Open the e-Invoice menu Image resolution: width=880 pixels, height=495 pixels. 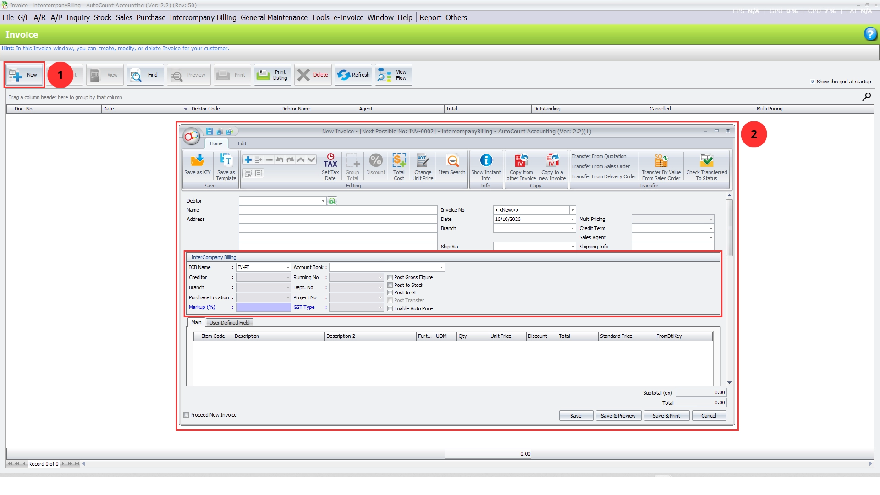[348, 17]
